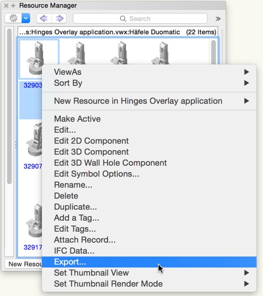Viewport: 263px width, 296px height.
Task: Open the blue dropdown beside gear
Action: coord(26,19)
